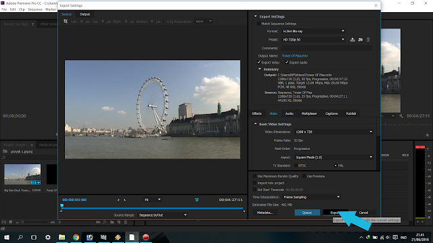The width and height of the screenshot is (433, 243).
Task: Click the Import Preset icon
Action: 361,40
